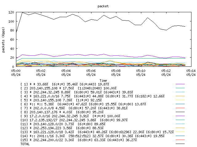Click light blue swatch for entry [ 3]
Viewport: 197px width, 147px height.
[x=180, y=92]
